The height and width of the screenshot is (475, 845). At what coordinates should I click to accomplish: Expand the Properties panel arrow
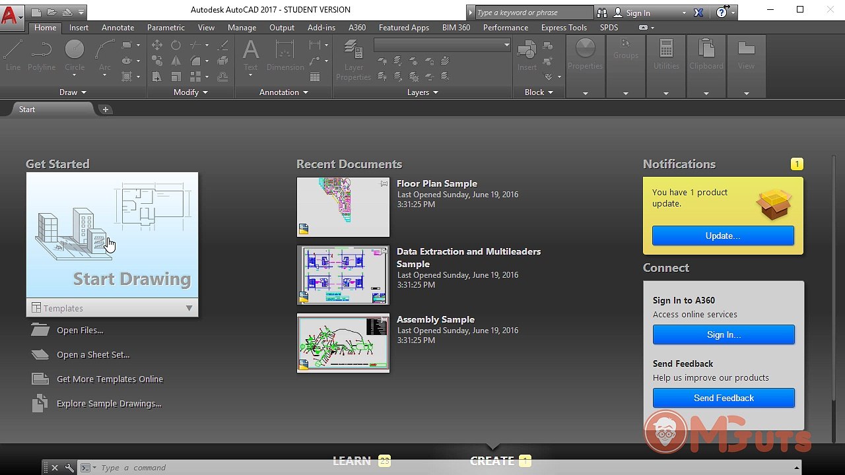coord(586,93)
